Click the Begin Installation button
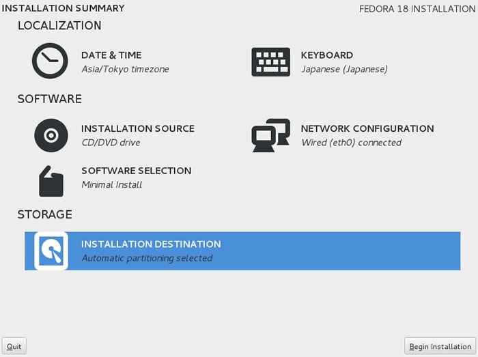This screenshot has width=478, height=357. tap(440, 346)
